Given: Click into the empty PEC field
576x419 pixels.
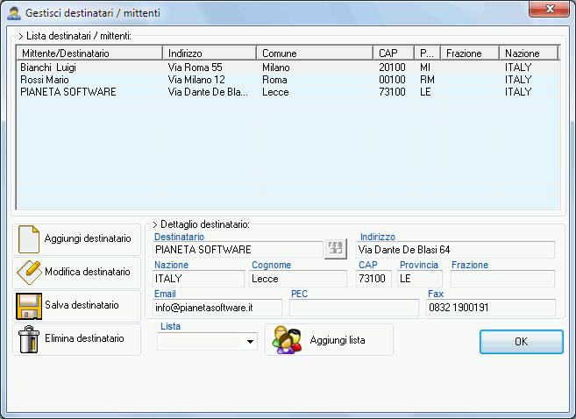Looking at the screenshot, I should pos(354,308).
